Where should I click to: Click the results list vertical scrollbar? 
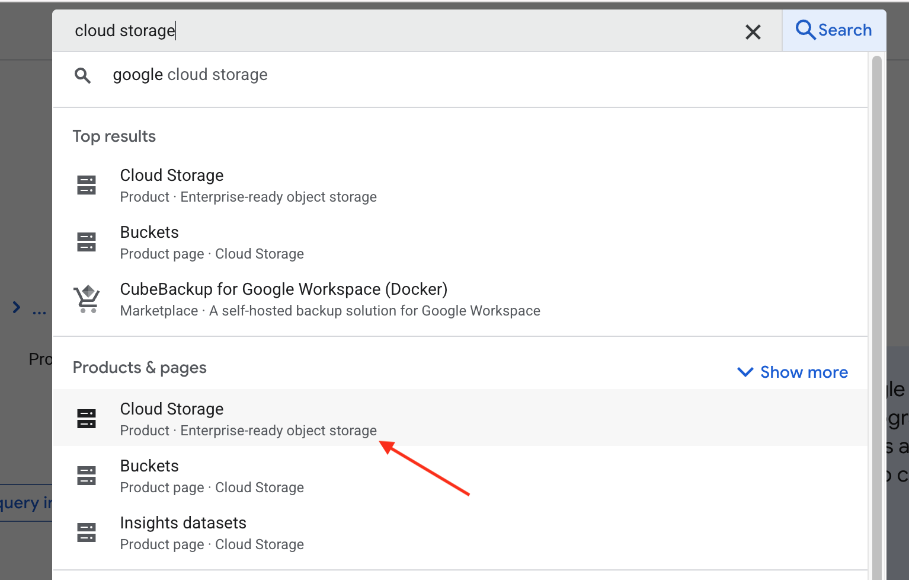point(876,297)
